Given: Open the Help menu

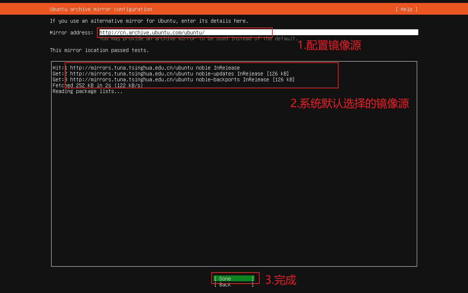Looking at the screenshot, I should 406,9.
